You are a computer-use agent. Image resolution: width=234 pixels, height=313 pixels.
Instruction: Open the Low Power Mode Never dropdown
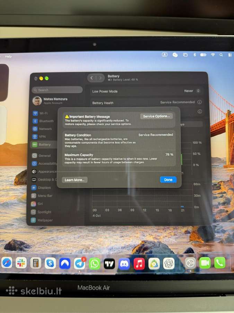click(x=192, y=91)
